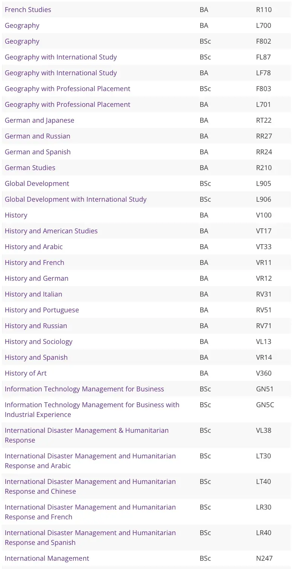This screenshot has width=292, height=569.
Task: Select the German and Japanese course
Action: point(40,120)
